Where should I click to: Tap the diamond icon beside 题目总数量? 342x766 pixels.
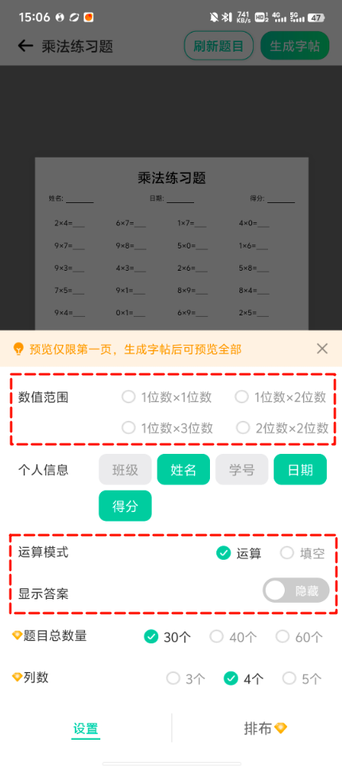point(17,635)
